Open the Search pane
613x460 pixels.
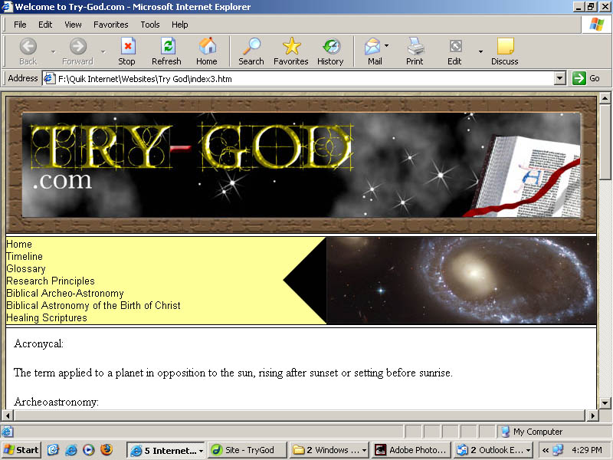point(251,51)
